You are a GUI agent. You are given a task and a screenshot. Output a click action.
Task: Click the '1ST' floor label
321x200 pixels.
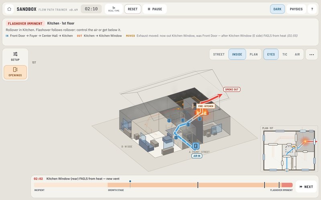tap(34, 62)
